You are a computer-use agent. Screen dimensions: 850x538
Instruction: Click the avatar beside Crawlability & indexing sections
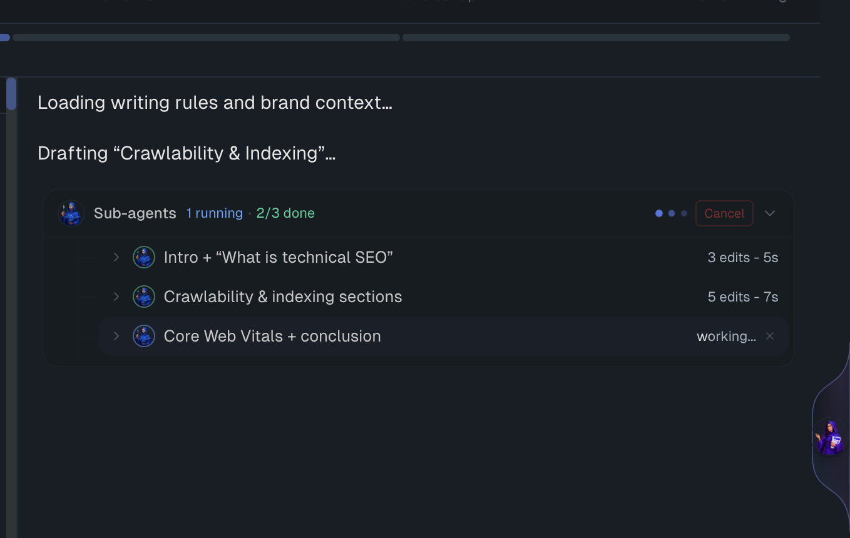pos(144,297)
